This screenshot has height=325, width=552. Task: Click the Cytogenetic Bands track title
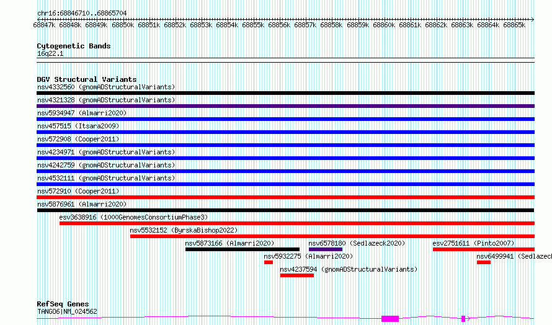tap(74, 46)
